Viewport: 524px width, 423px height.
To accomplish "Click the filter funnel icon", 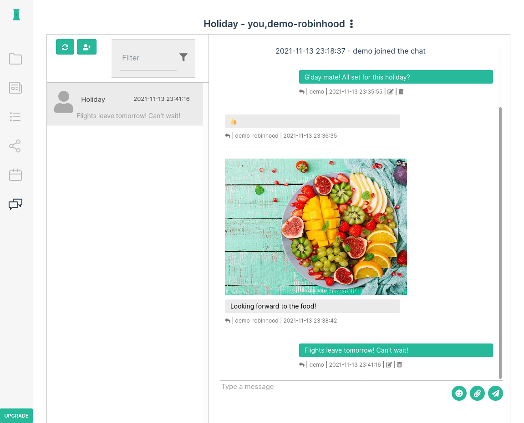I will [x=183, y=57].
